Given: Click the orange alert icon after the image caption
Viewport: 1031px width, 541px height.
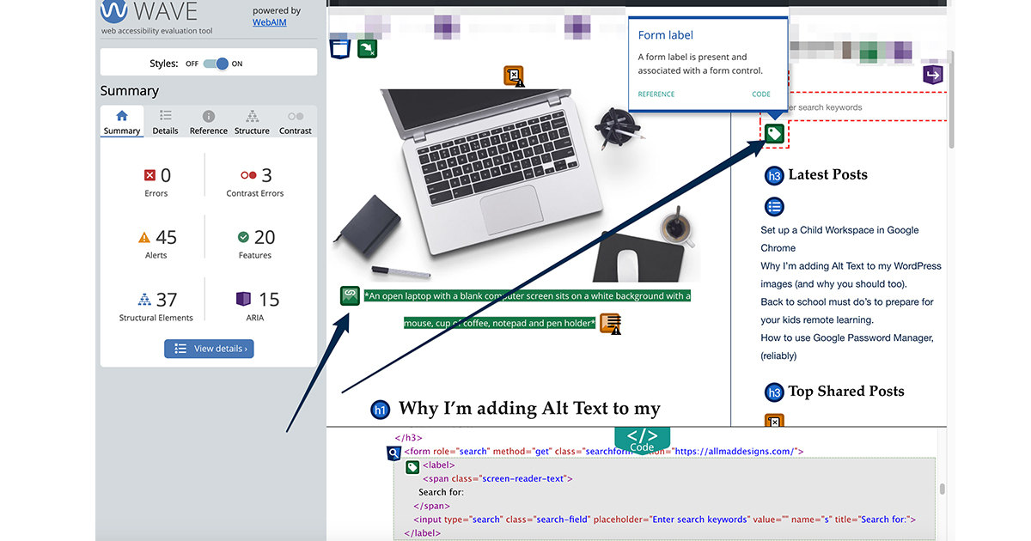Looking at the screenshot, I should click(x=611, y=324).
